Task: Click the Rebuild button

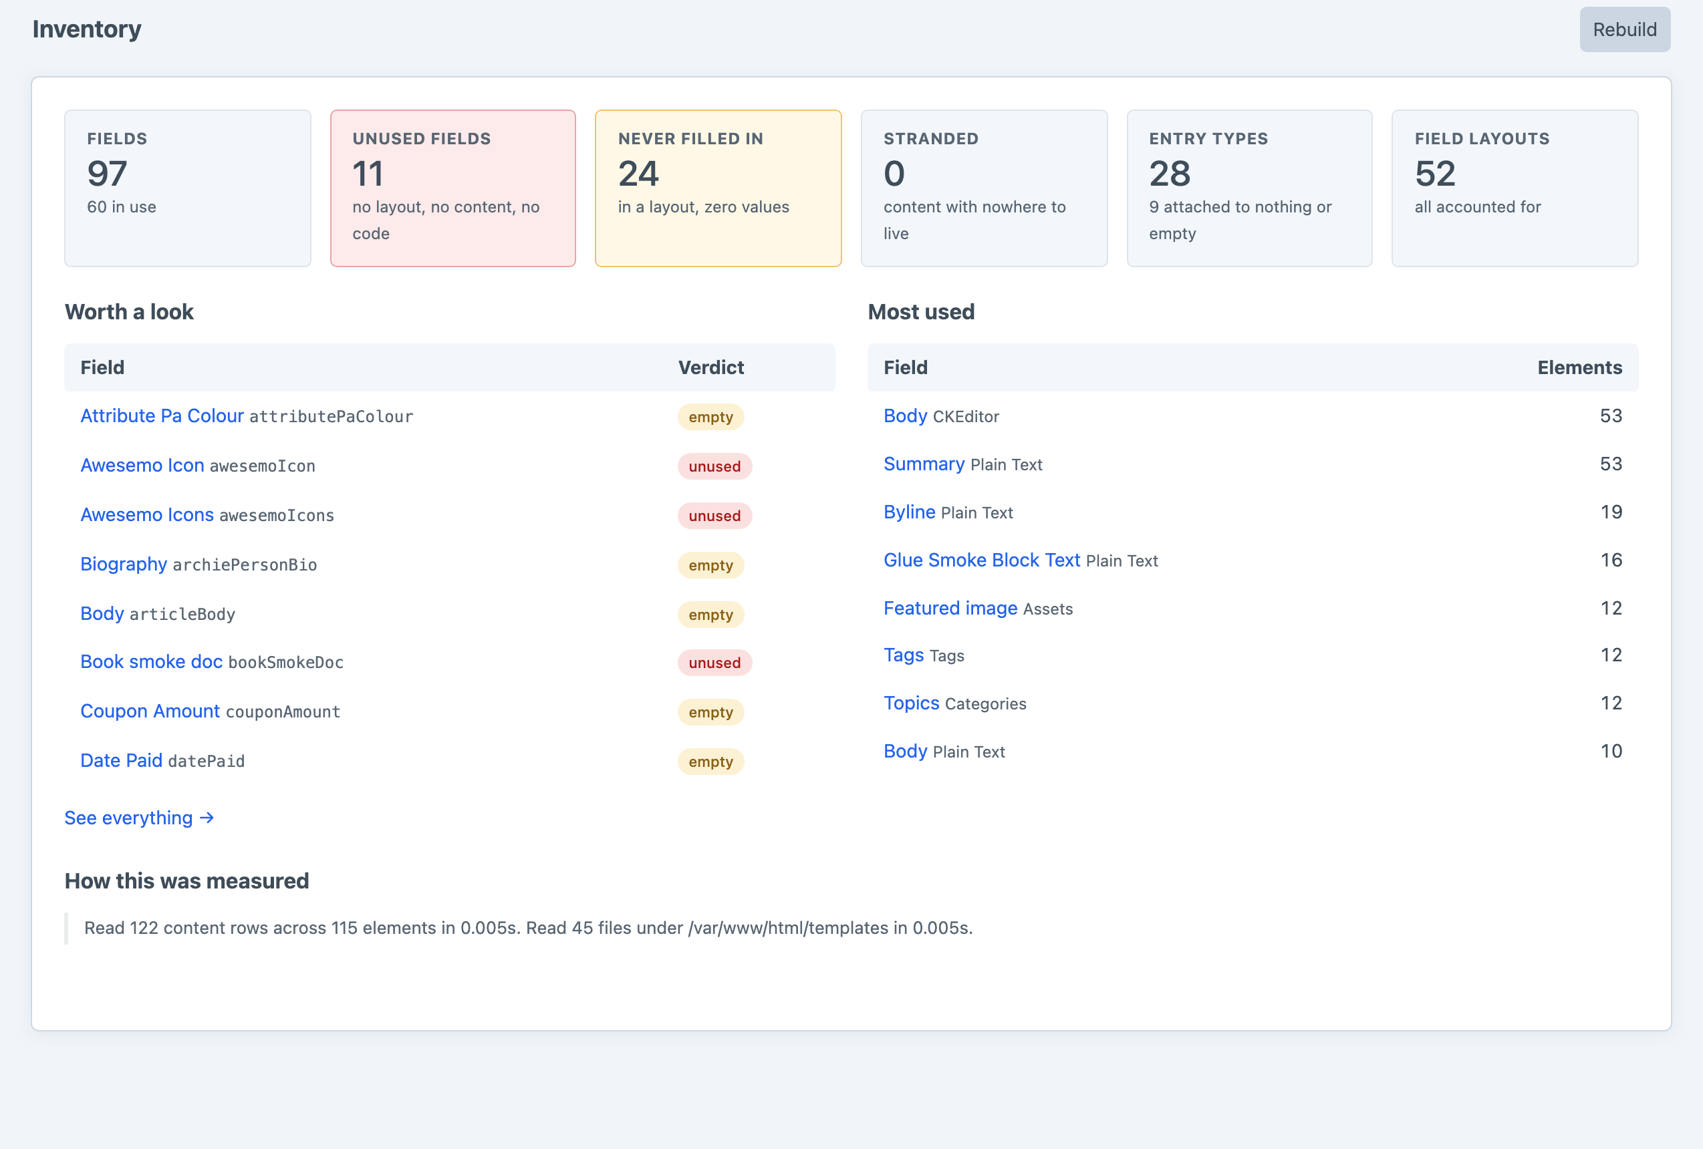Action: [1625, 29]
